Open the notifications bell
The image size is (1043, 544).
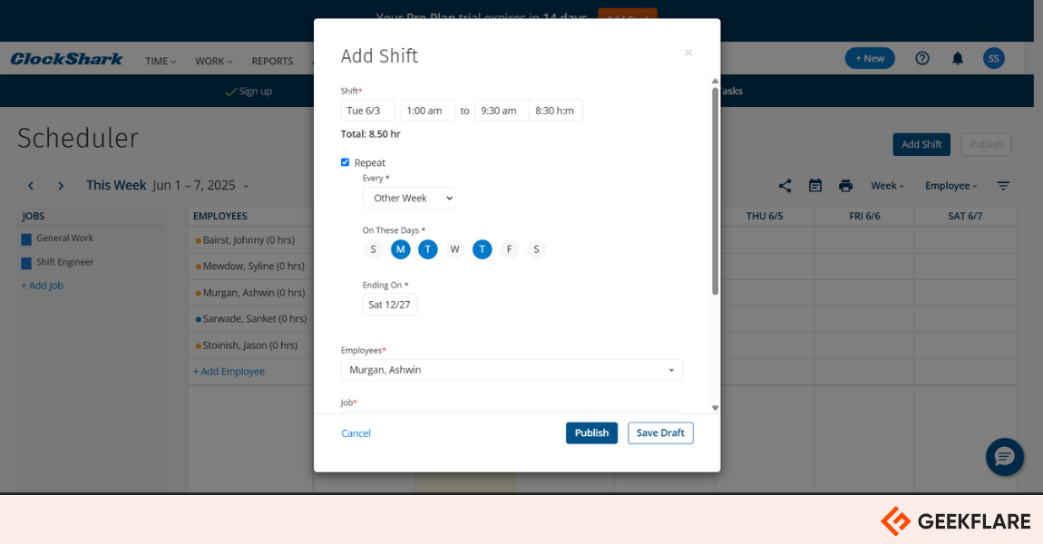coord(958,58)
